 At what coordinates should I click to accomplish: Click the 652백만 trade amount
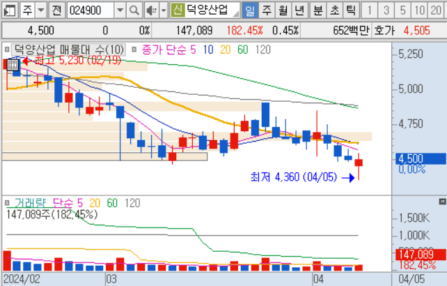point(351,30)
